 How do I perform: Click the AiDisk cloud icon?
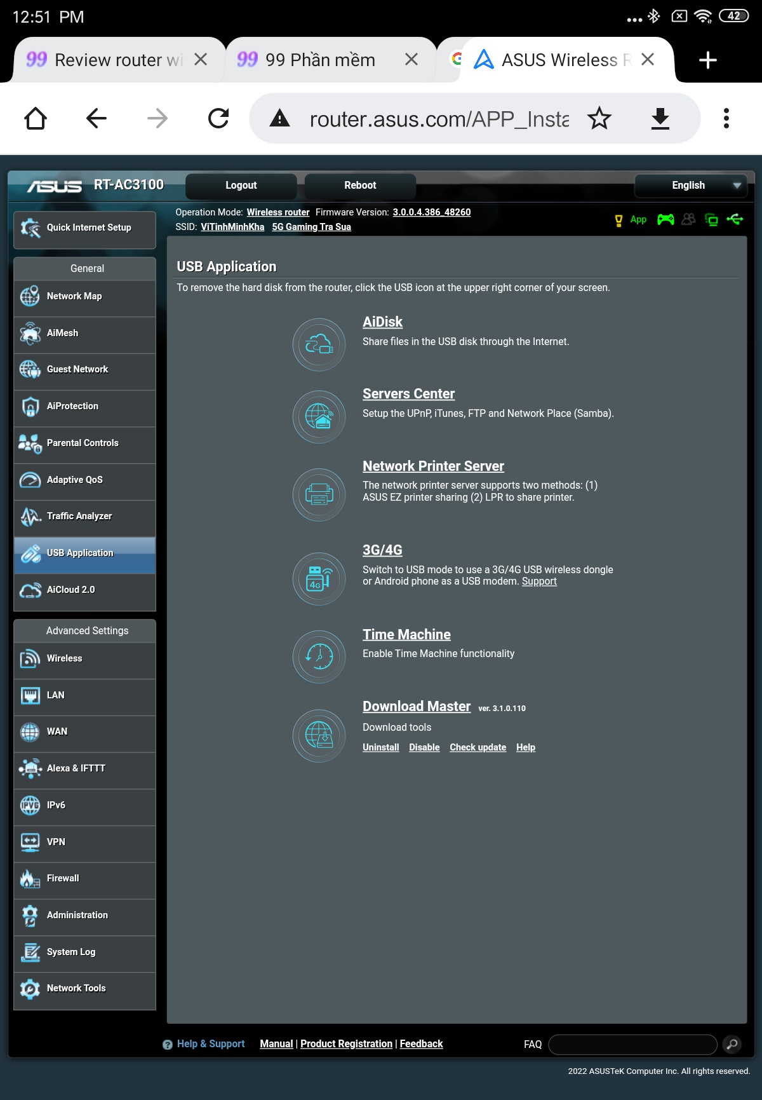[x=319, y=345]
